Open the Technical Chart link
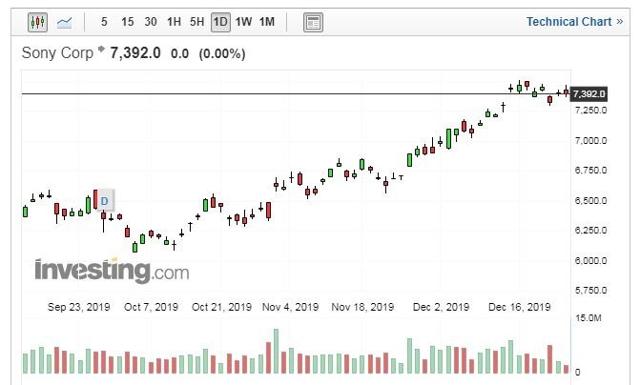The height and width of the screenshot is (385, 640). [575, 22]
